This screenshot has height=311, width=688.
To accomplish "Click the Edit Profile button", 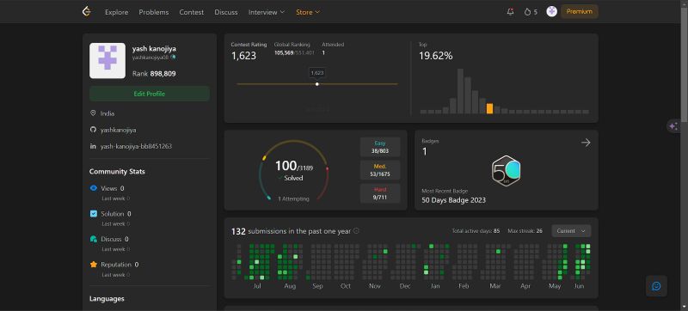I will coord(150,94).
